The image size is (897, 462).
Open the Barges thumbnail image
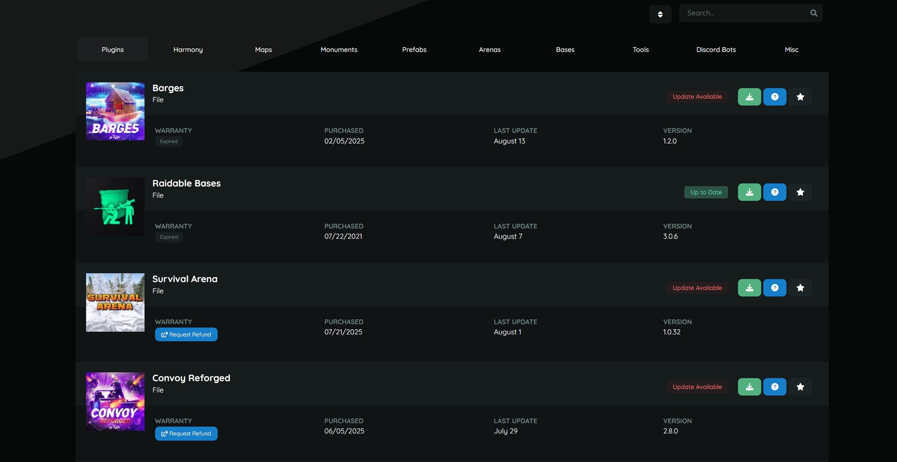(x=115, y=111)
